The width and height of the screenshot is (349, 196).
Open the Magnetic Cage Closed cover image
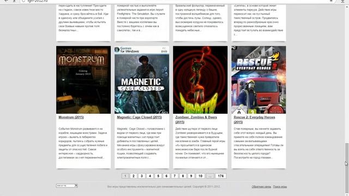(142, 80)
